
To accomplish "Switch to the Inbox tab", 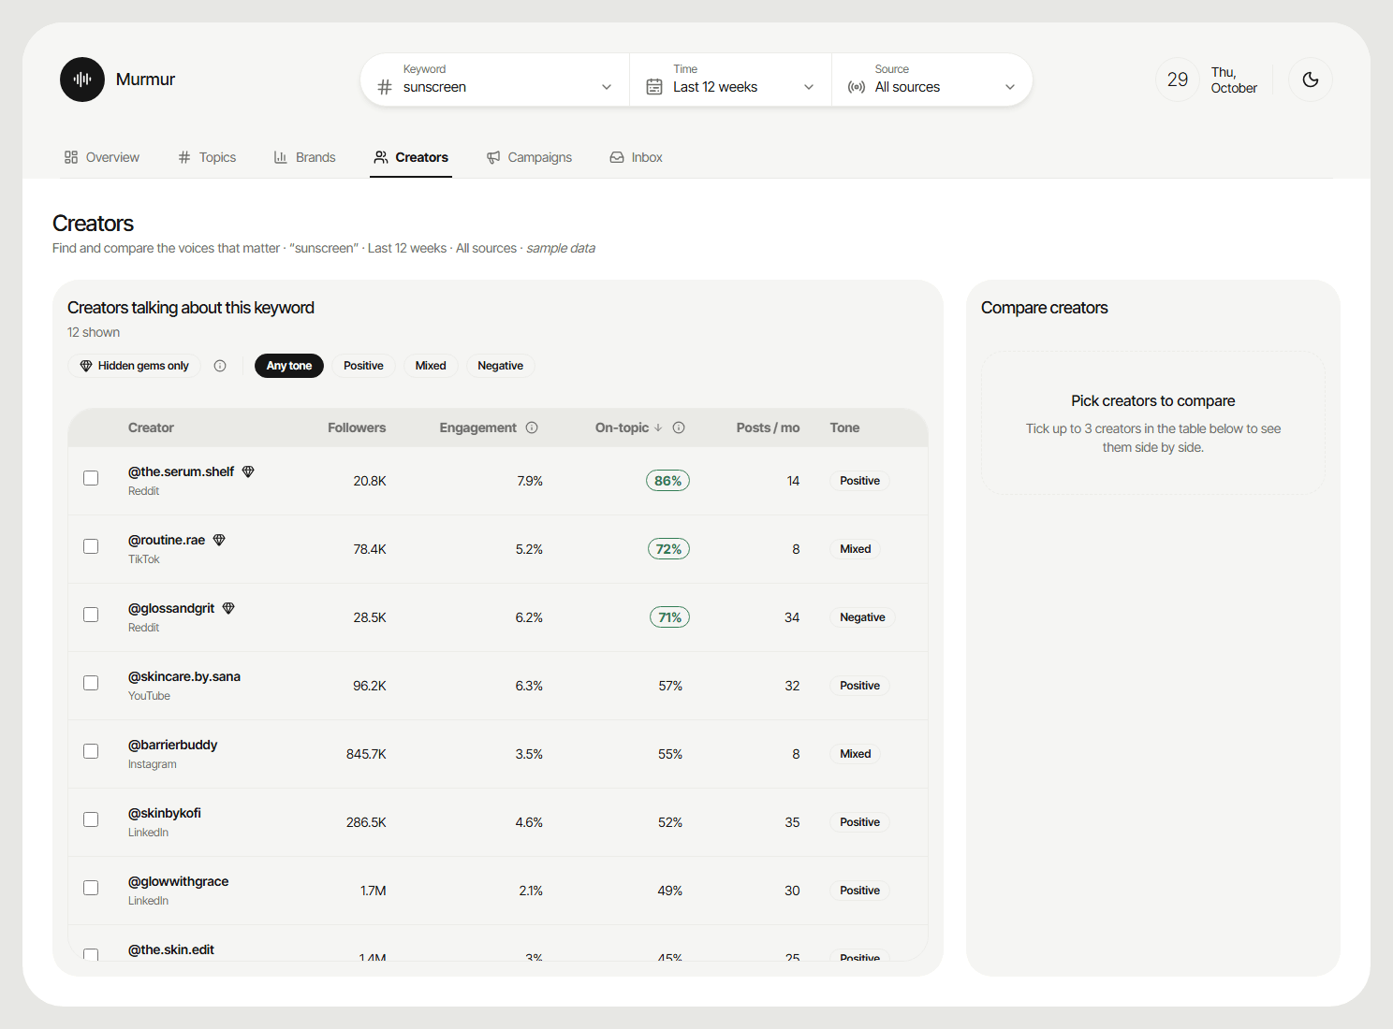I will [637, 157].
